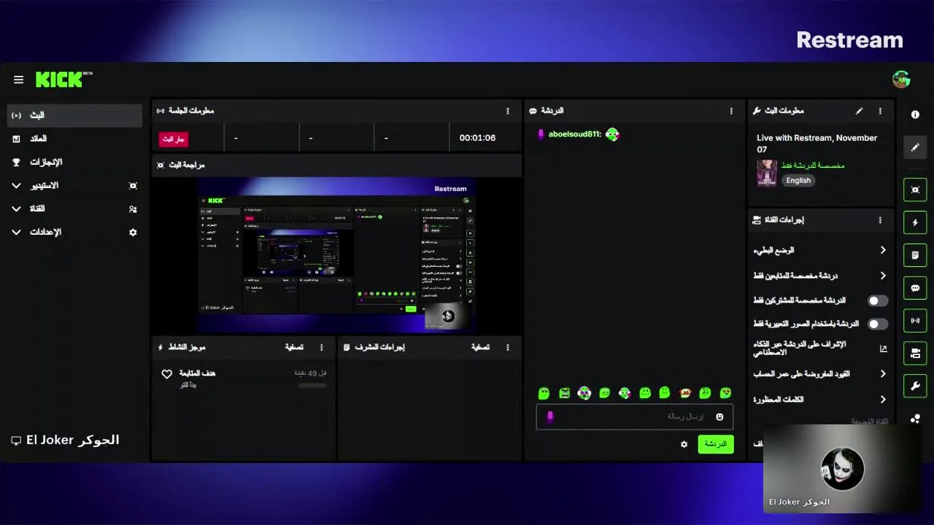Click the three-dots cluster icon below the wrench
Screen dimensions: 934x525
(915, 419)
